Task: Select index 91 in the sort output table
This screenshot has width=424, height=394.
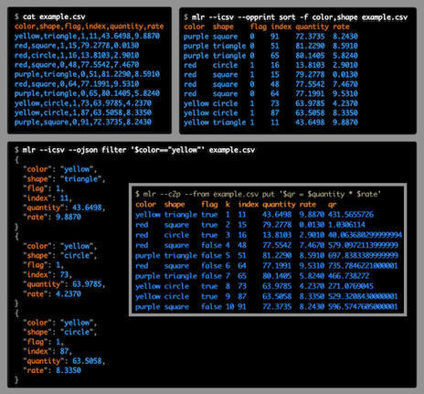Action: click(x=275, y=37)
